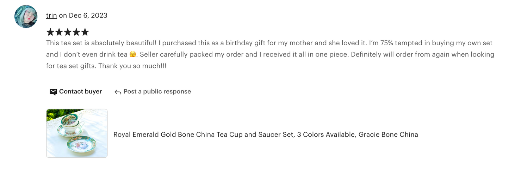Click the review date Dec 6, 2023
The image size is (509, 177).
(88, 15)
